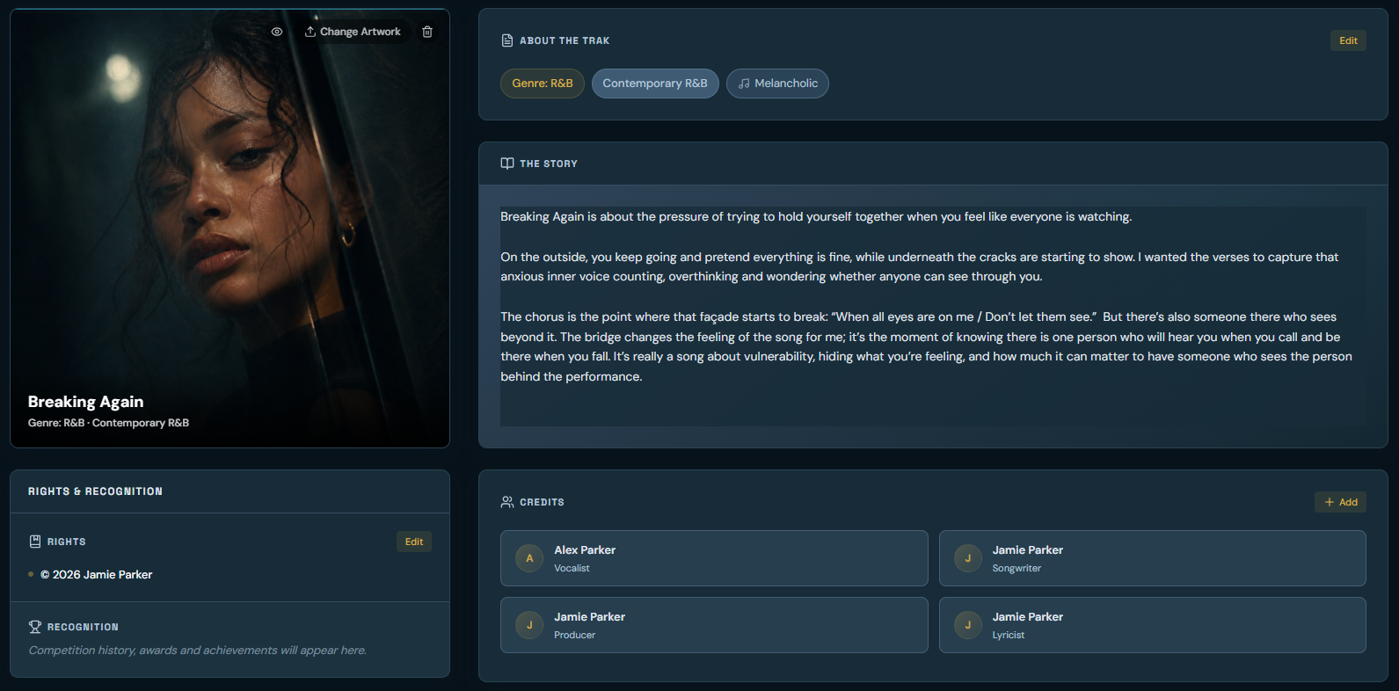Open Alex Parker Vocalist credit card

coord(714,558)
